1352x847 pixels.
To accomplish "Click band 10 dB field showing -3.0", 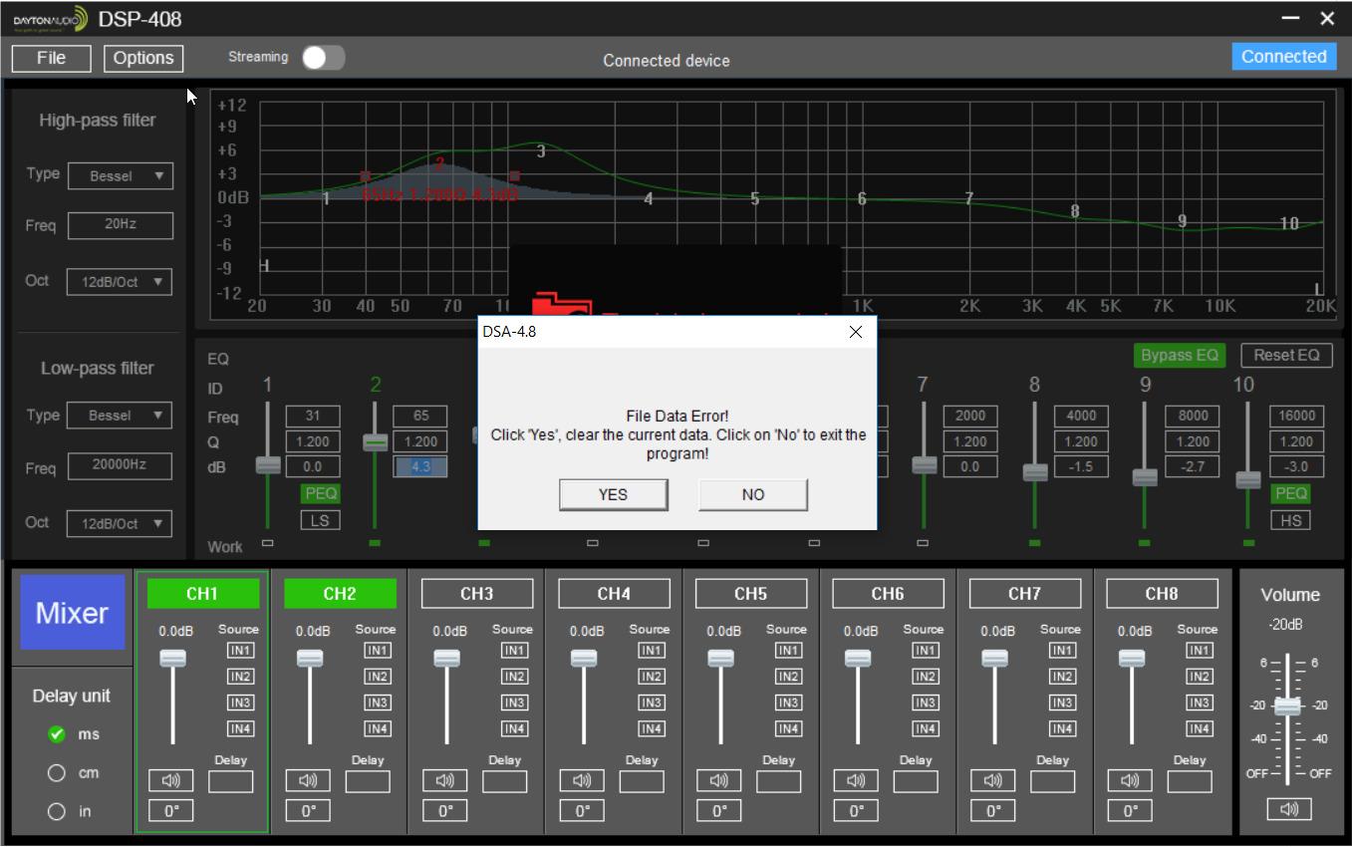I will point(1295,466).
